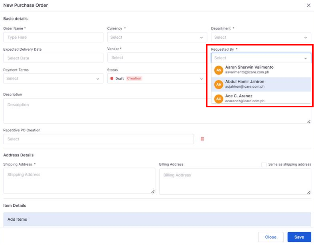Click into the Shipping Address textarea

(x=79, y=181)
